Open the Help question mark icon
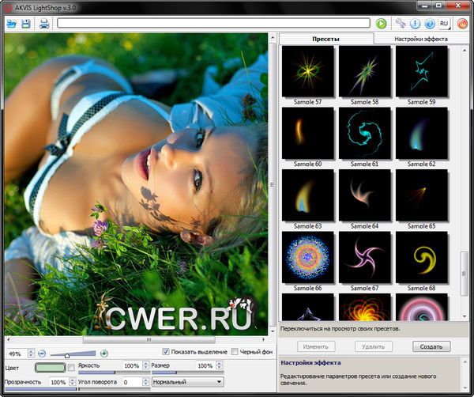Screen dimensions: 474x397 coord(430,24)
